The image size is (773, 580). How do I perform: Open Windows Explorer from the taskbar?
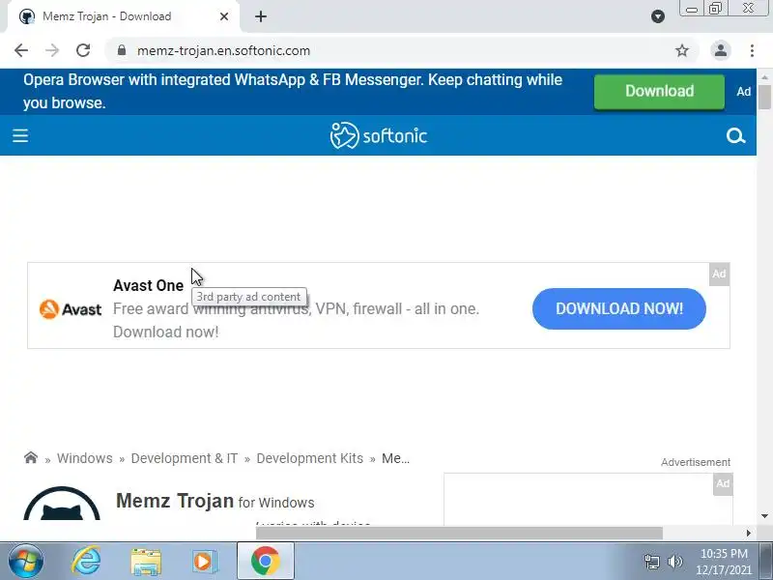click(x=146, y=562)
